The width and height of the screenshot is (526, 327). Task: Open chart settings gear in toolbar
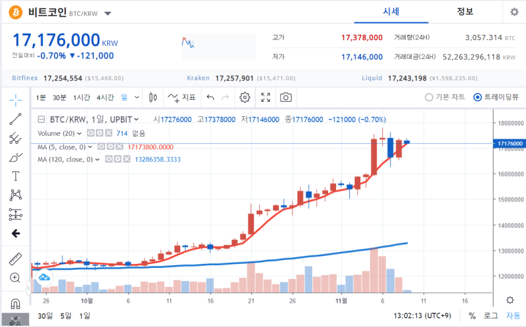[x=245, y=97]
